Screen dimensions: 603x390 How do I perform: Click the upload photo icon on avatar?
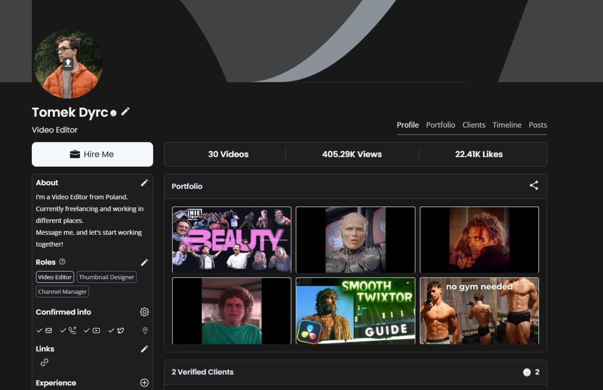[x=68, y=63]
